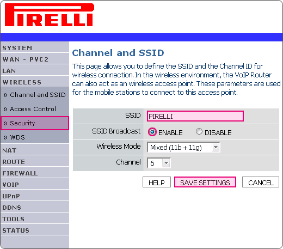Open the VOIP menu section

(35, 185)
